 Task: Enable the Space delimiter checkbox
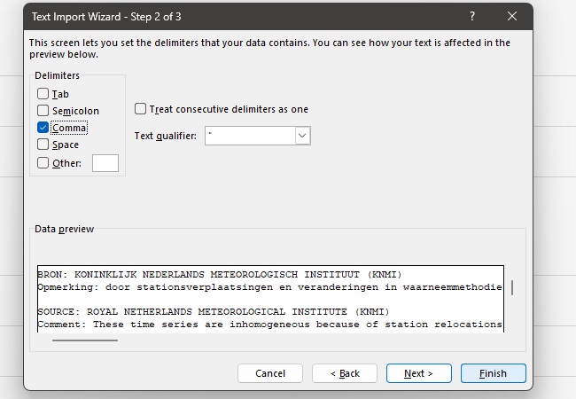[43, 145]
